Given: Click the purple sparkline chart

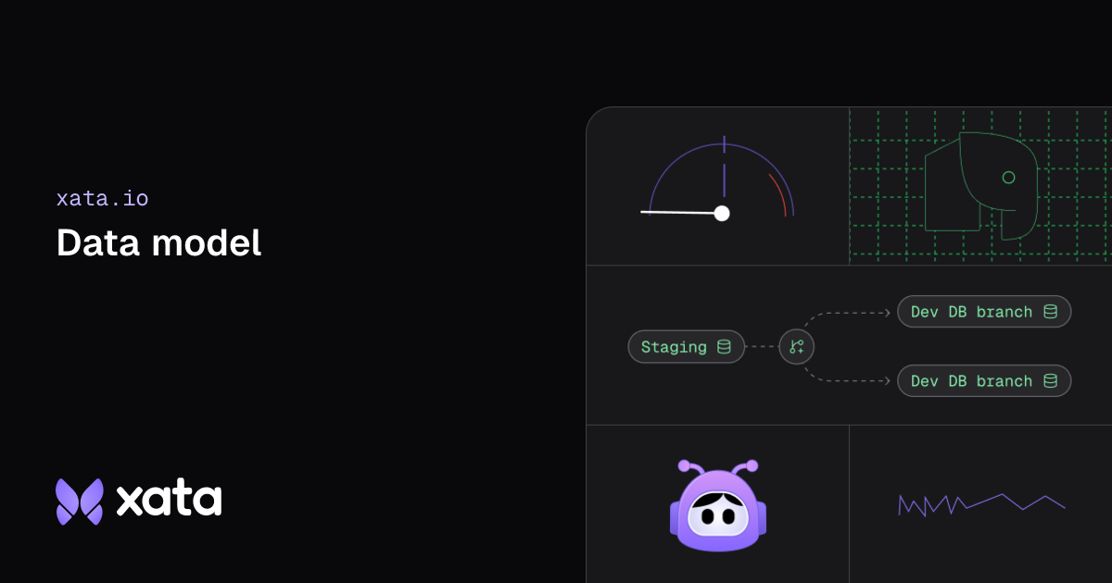Looking at the screenshot, I should pyautogui.click(x=981, y=504).
